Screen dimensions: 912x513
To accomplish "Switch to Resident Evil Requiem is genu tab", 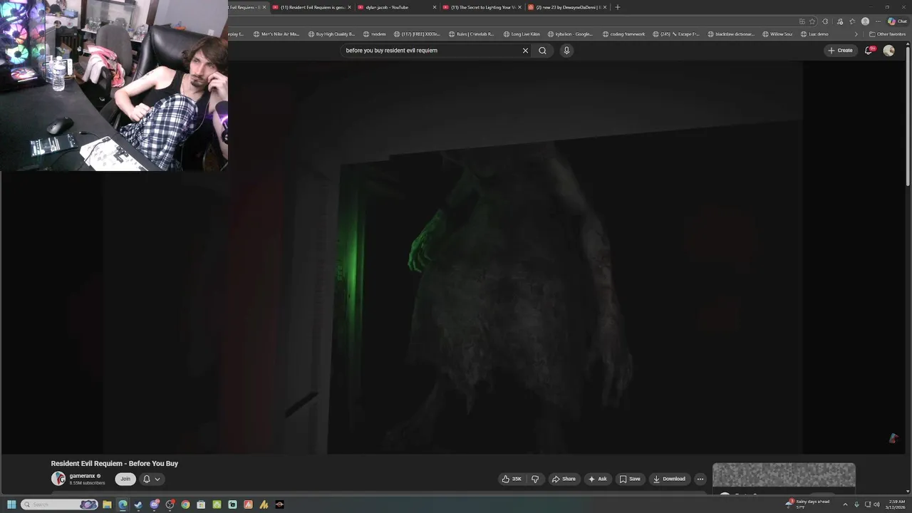I will click(312, 7).
